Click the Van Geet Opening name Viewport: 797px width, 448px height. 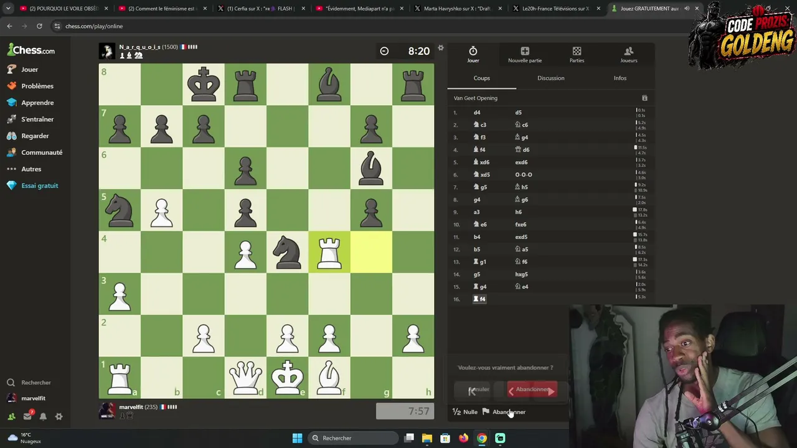(x=476, y=98)
